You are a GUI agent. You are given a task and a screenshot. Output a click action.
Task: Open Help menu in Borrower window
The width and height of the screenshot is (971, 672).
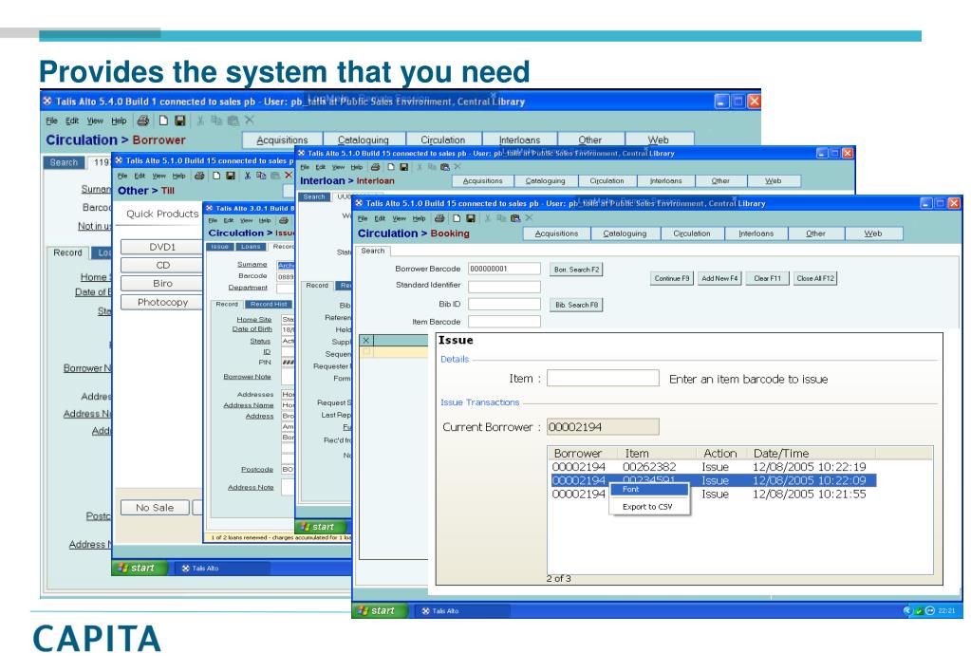(x=119, y=121)
